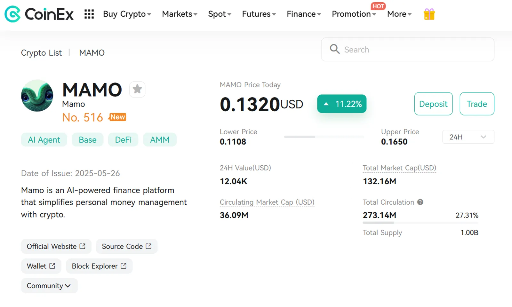Image resolution: width=512 pixels, height=307 pixels.
Task: Open Total Circulation help question icon
Action: tap(420, 202)
